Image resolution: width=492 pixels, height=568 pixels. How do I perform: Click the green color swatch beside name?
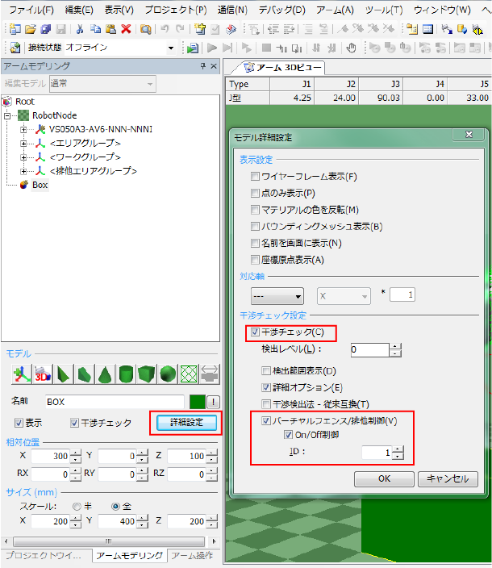point(196,401)
